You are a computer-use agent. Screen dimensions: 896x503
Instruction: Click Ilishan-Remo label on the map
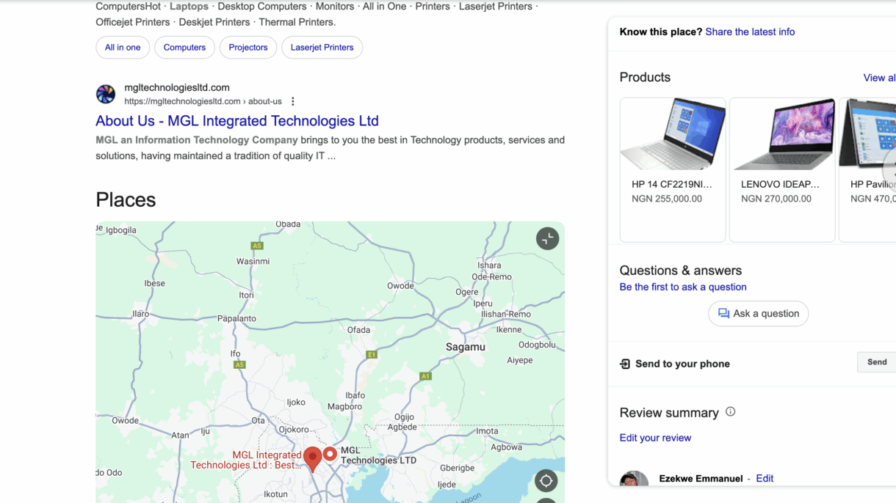(x=505, y=314)
